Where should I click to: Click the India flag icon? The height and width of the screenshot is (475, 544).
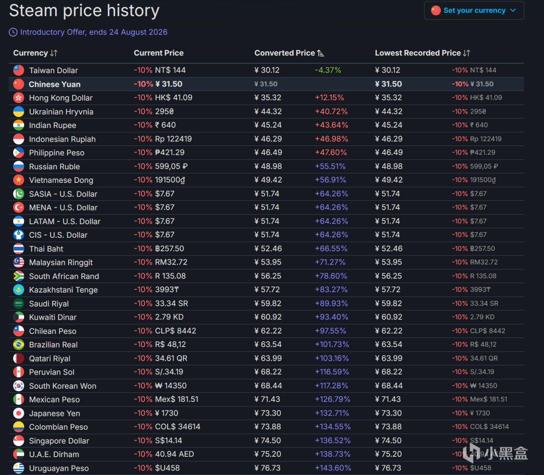pos(19,125)
